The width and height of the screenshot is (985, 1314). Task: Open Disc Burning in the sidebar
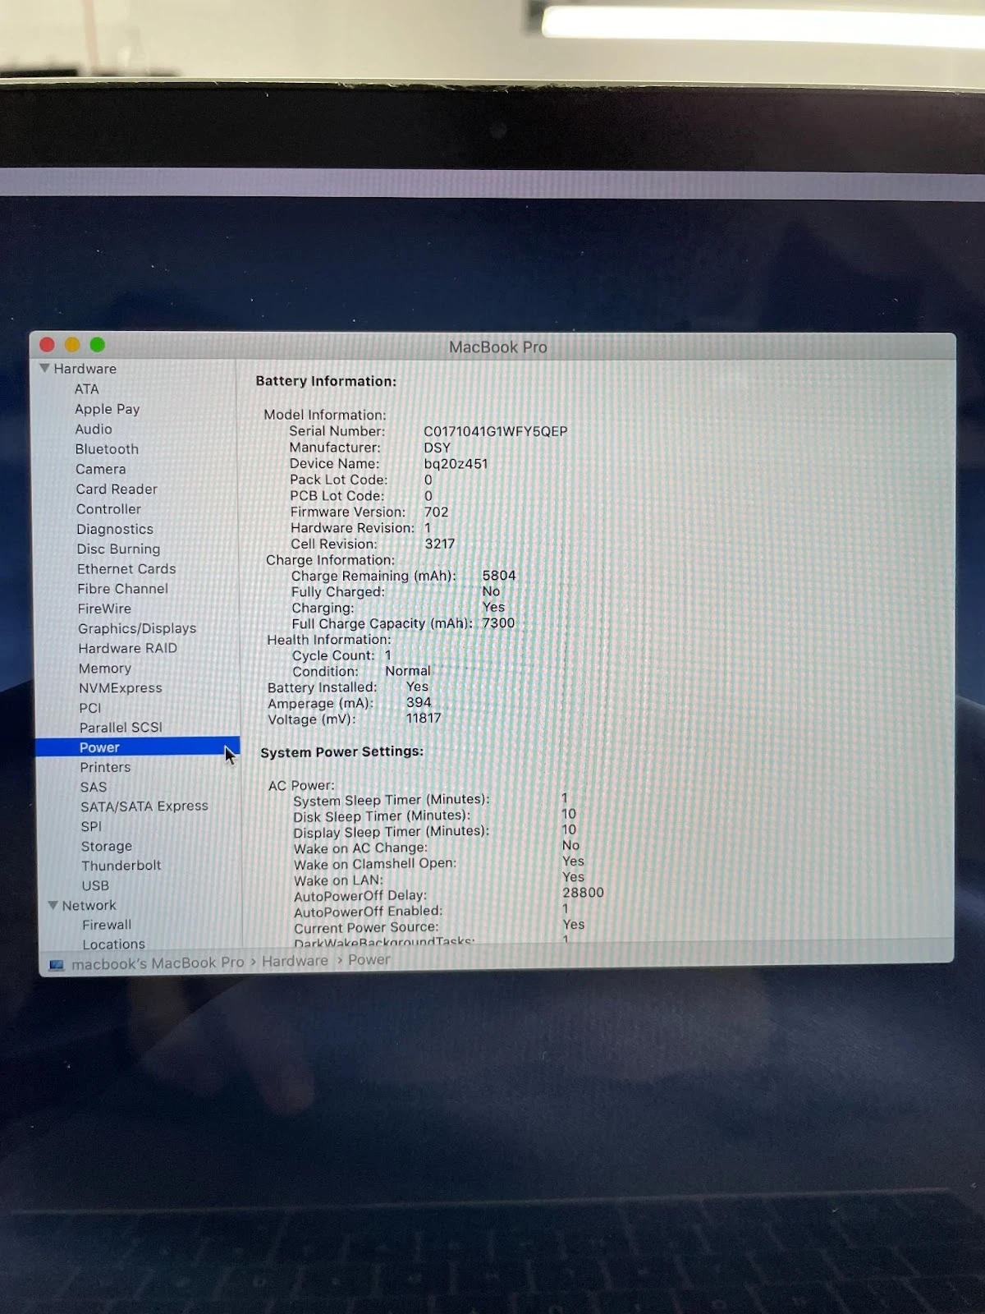(x=118, y=549)
